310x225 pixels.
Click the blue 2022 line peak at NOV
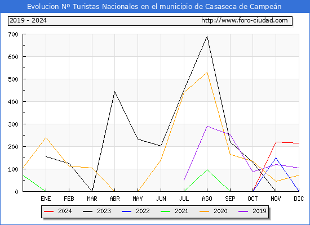(x=276, y=158)
